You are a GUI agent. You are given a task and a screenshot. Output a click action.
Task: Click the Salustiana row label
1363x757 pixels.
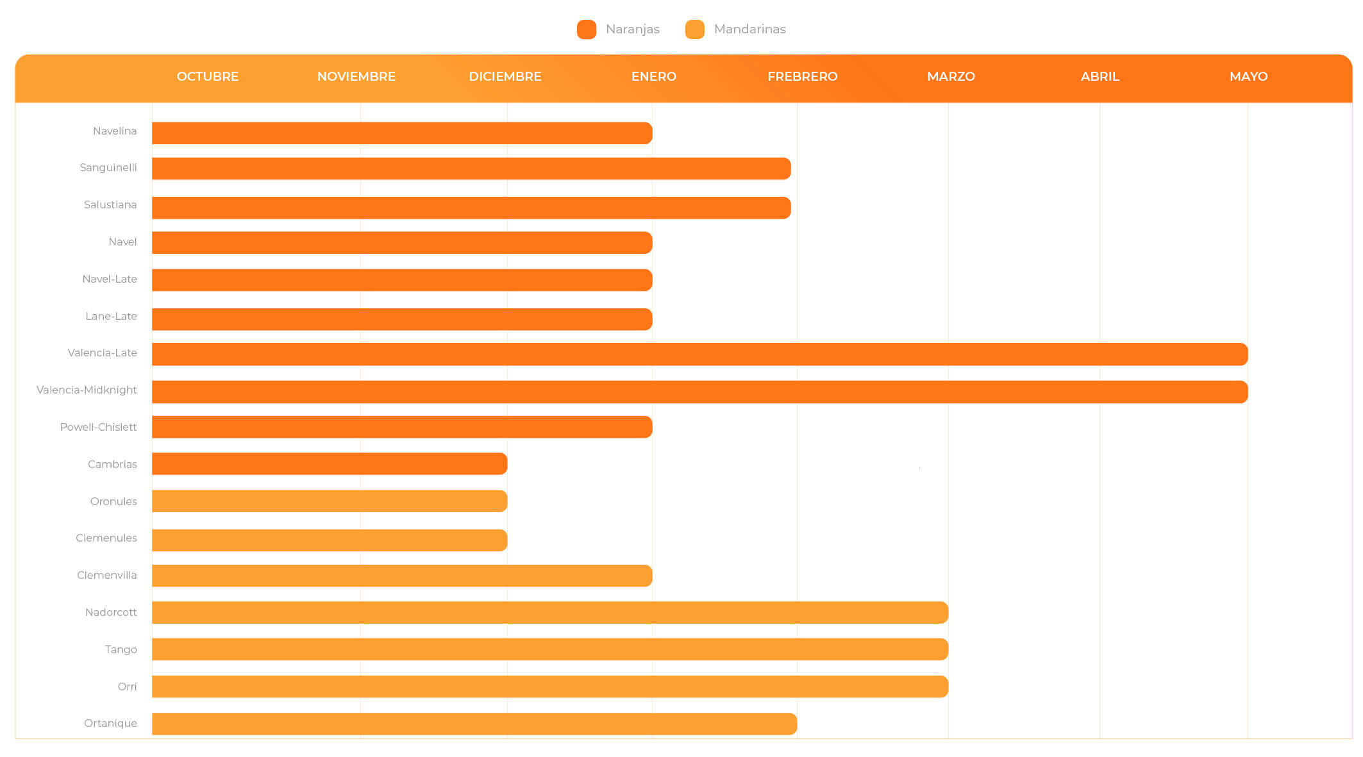pos(110,205)
